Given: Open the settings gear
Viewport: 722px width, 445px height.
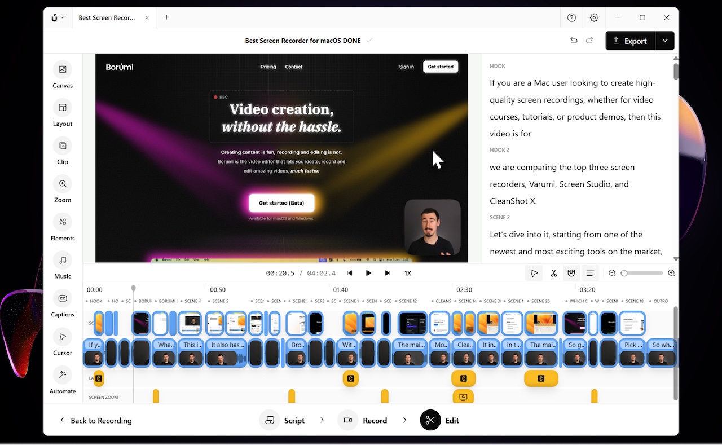Looking at the screenshot, I should click(594, 17).
